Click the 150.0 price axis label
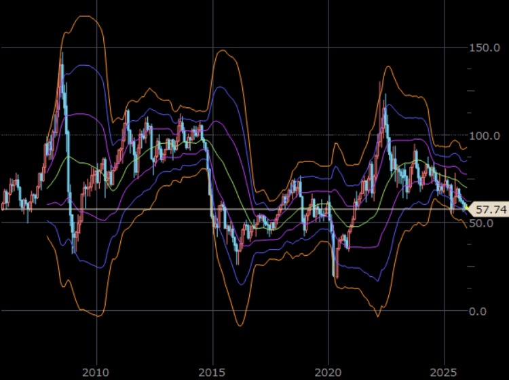The width and height of the screenshot is (509, 380). (x=485, y=48)
